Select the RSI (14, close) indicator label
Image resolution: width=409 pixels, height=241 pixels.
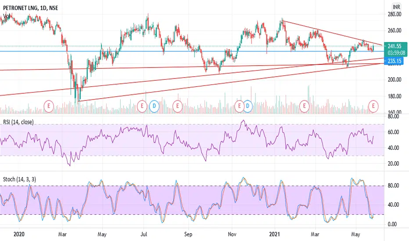(18, 122)
